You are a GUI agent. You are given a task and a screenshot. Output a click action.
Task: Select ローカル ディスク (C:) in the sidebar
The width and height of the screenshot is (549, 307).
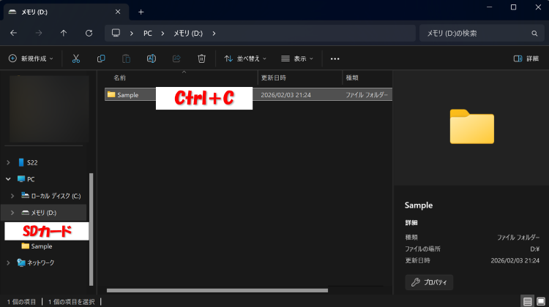(x=56, y=196)
